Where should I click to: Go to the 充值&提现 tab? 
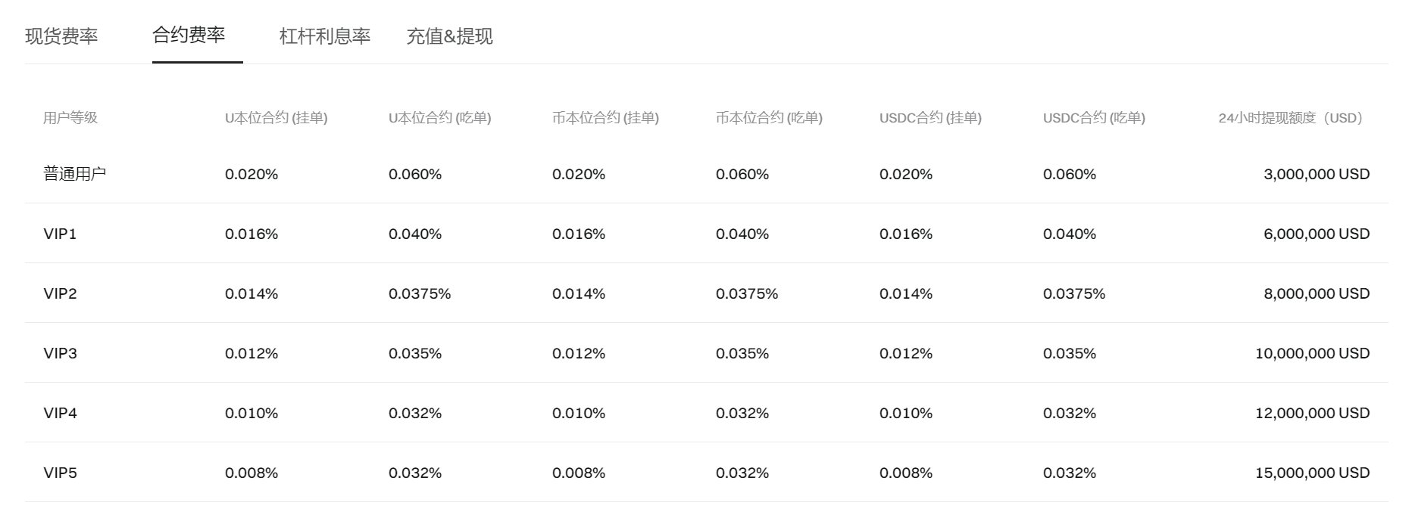450,36
